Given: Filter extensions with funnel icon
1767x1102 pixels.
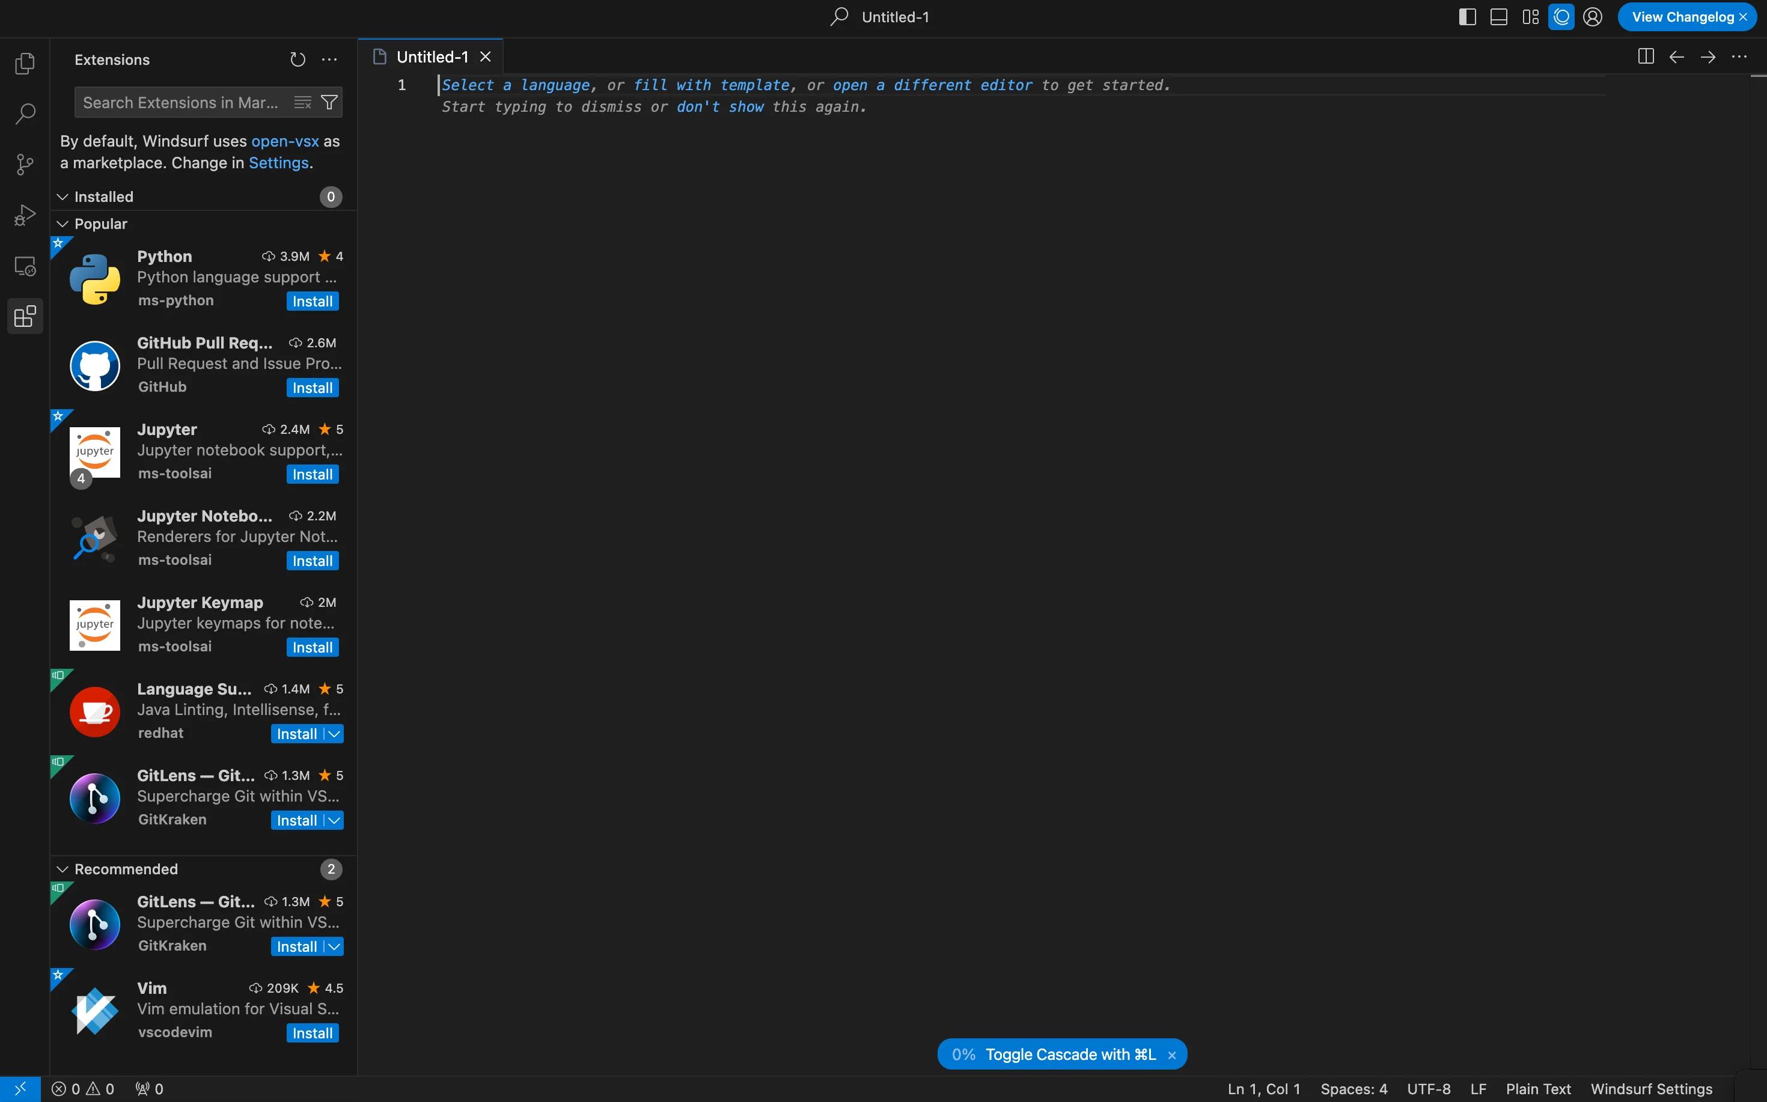Looking at the screenshot, I should click(329, 103).
